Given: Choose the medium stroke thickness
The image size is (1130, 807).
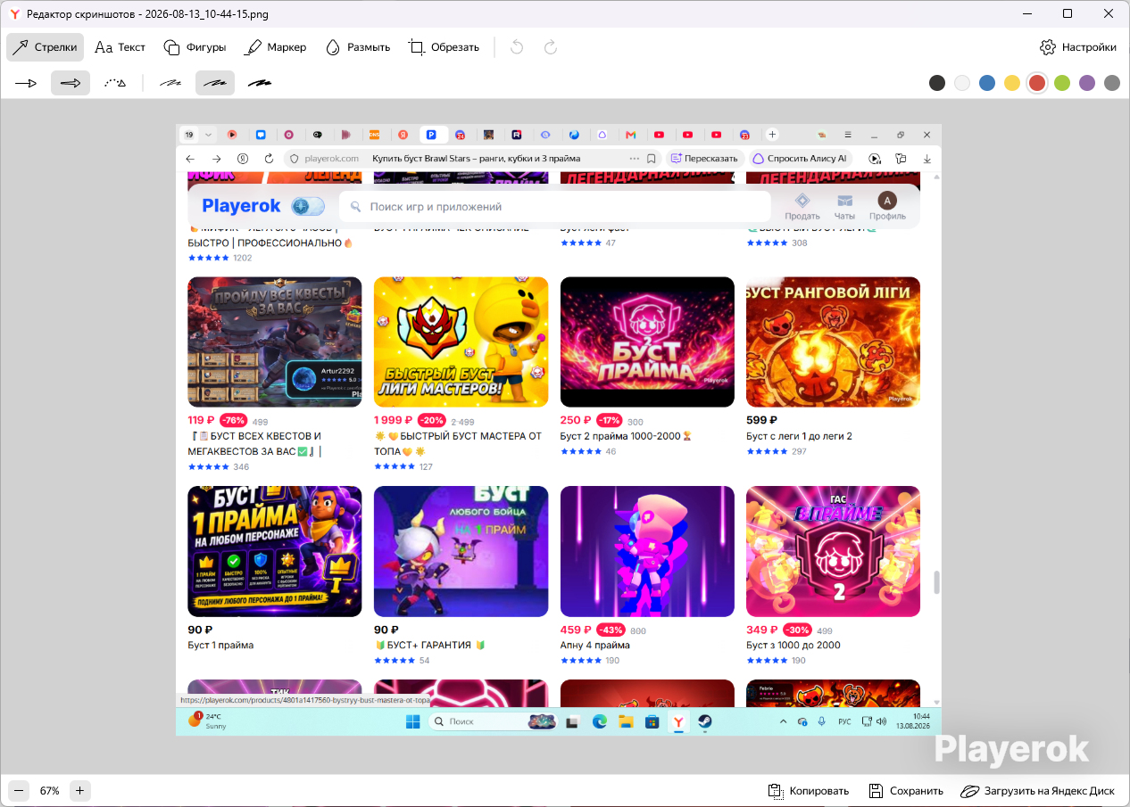Looking at the screenshot, I should point(215,83).
